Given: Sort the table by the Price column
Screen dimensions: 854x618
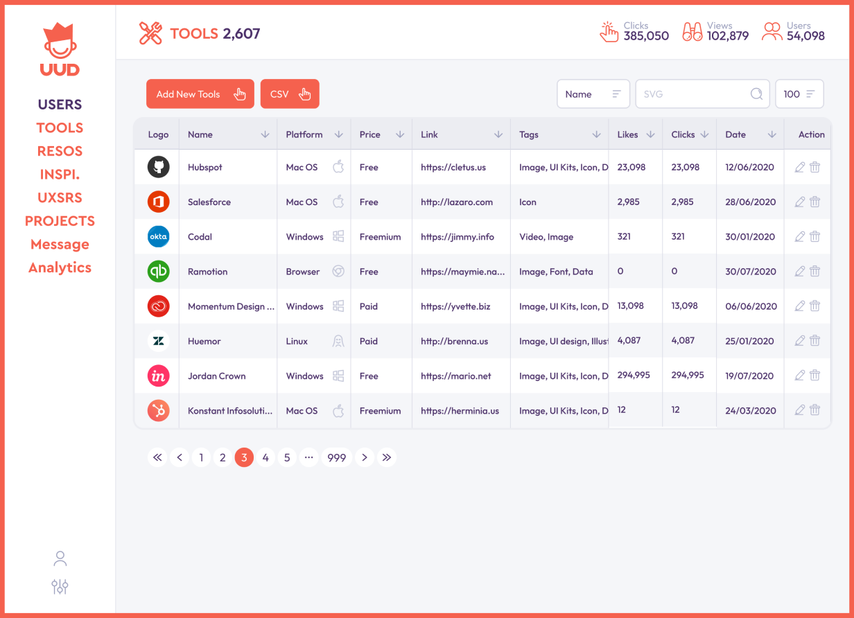Looking at the screenshot, I should tap(399, 134).
